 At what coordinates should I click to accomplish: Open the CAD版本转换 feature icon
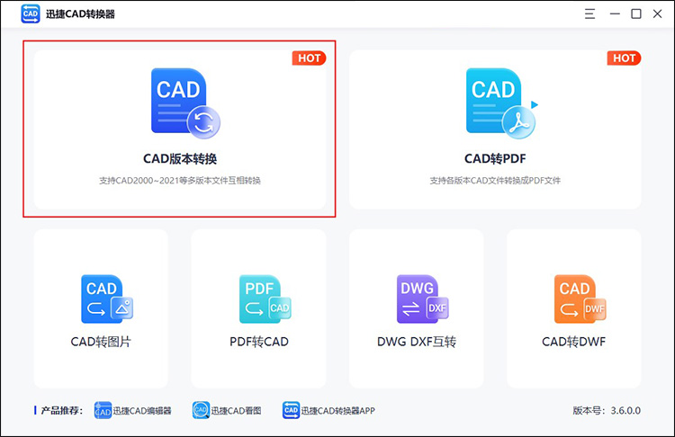coord(185,103)
